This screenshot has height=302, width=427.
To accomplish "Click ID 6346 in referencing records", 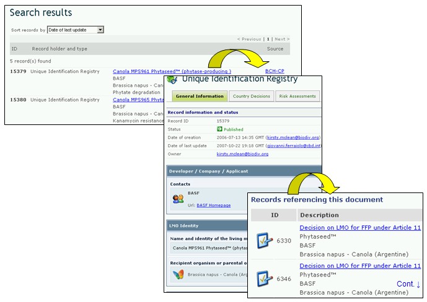I will 284,279.
